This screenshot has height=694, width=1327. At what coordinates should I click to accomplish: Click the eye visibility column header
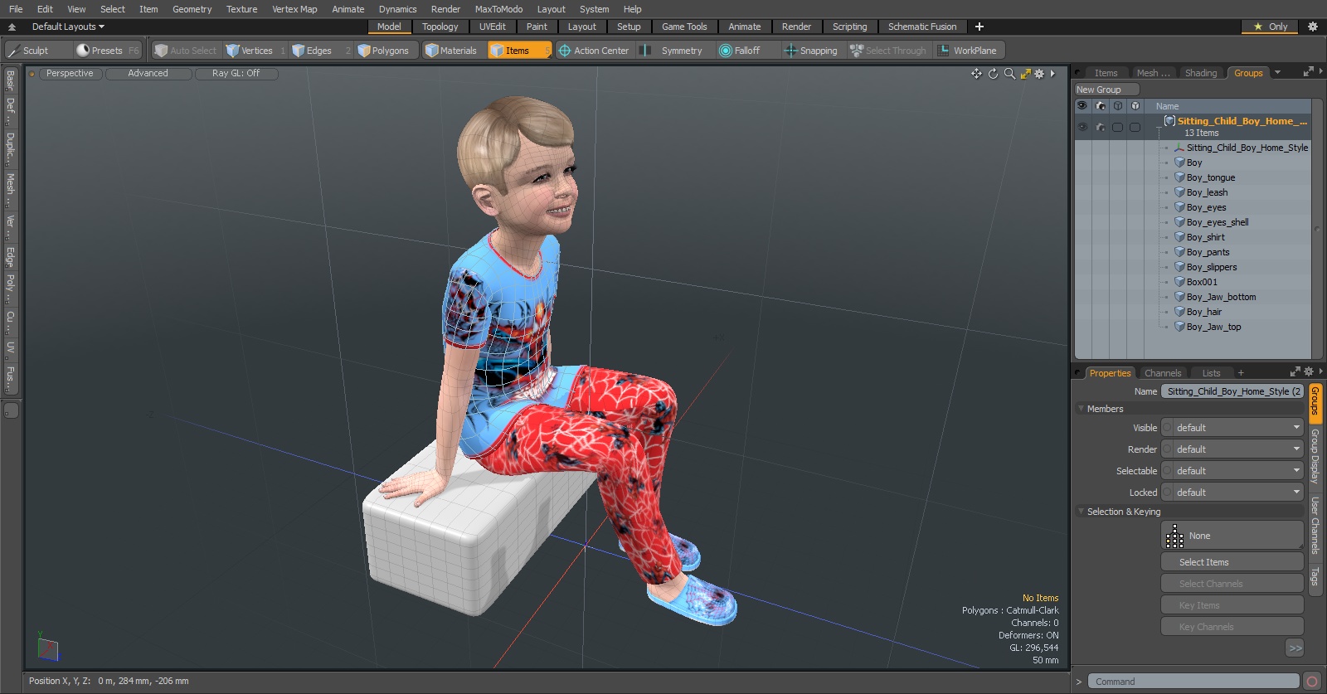point(1082,106)
